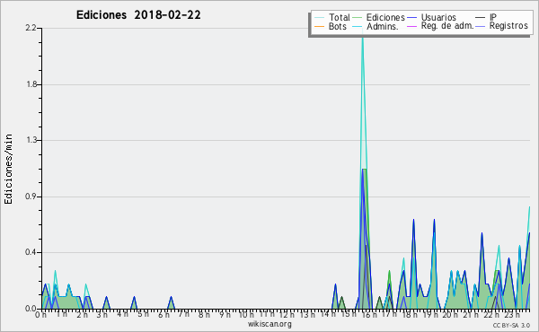This screenshot has height=332, width=539.
Task: Click the y-axis value 1.8
Action: [x=31, y=84]
